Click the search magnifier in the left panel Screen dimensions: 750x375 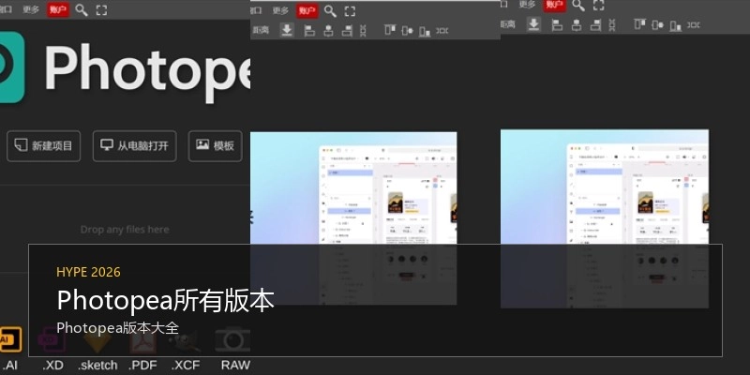pyautogui.click(x=82, y=10)
